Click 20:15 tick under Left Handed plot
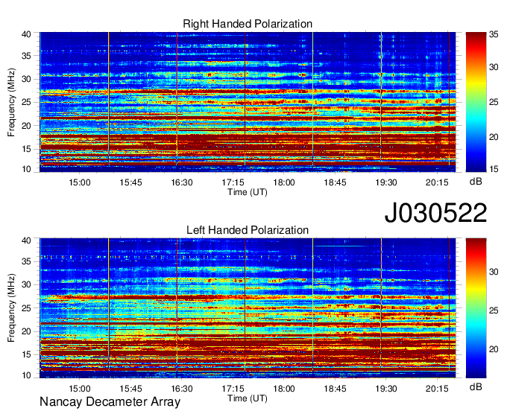 pos(437,389)
